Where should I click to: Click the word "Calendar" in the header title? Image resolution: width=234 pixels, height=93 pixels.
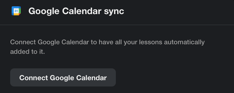point(82,11)
